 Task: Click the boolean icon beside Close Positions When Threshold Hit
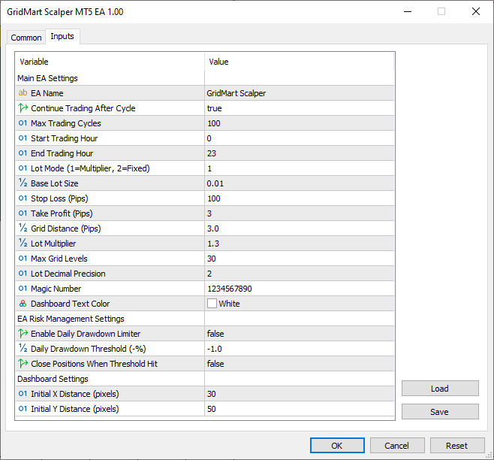point(23,364)
